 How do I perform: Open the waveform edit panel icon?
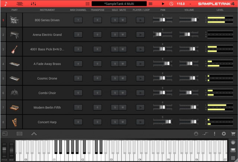point(5,134)
